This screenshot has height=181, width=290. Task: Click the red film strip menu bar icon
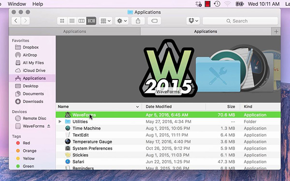[207, 4]
